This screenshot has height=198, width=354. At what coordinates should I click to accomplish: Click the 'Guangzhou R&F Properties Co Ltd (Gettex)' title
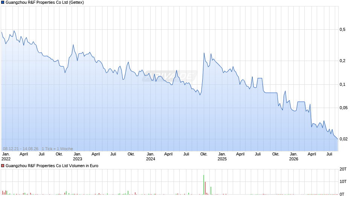pos(45,3)
